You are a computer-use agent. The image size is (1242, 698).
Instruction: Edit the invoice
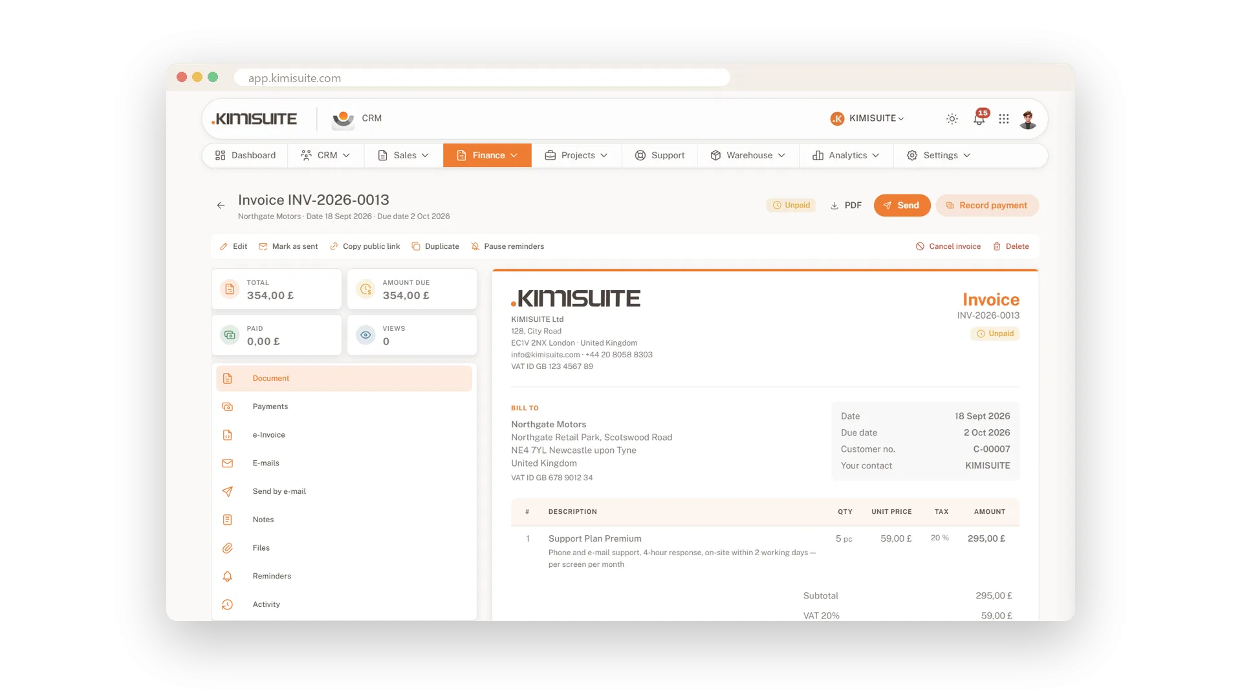click(234, 247)
